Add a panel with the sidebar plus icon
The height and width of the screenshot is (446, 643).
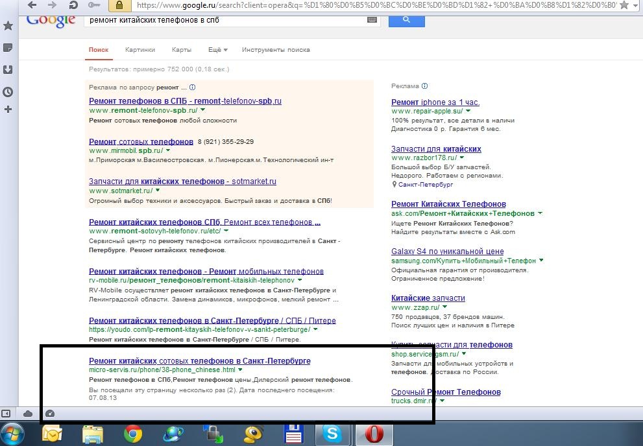click(8, 110)
